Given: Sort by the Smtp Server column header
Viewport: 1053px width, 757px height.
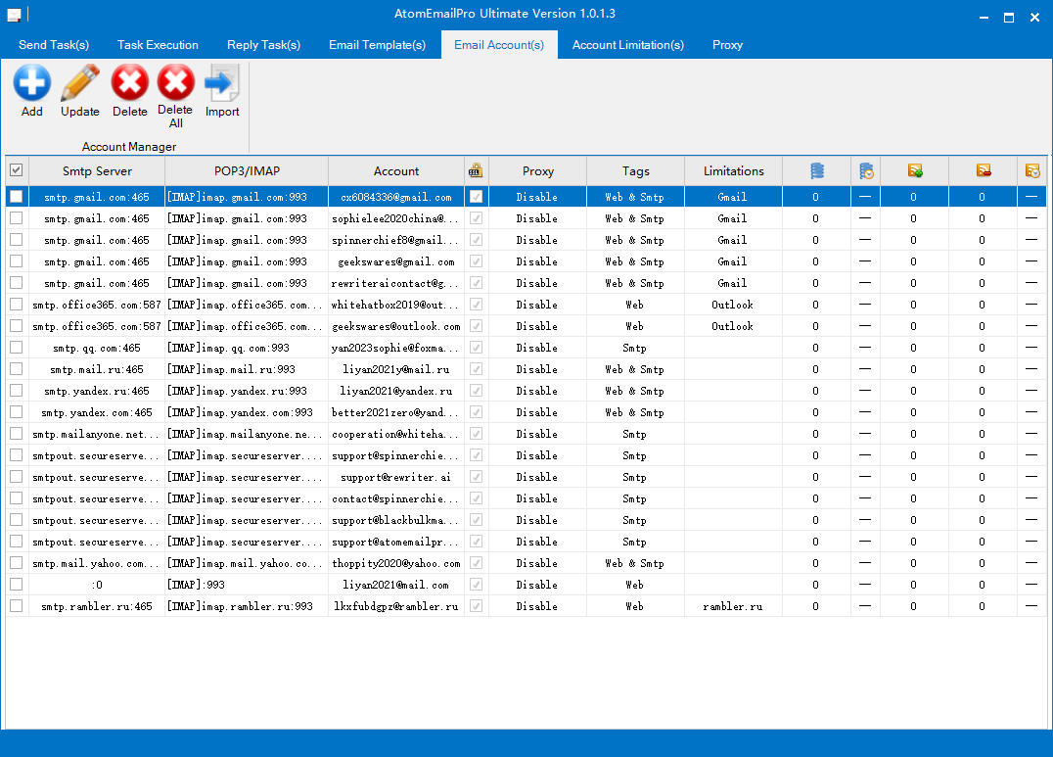Looking at the screenshot, I should (97, 170).
